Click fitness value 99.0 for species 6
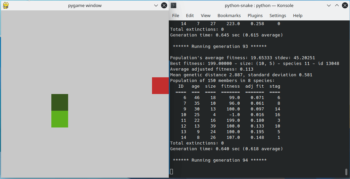This screenshot has width=350, height=179. coord(234,97)
